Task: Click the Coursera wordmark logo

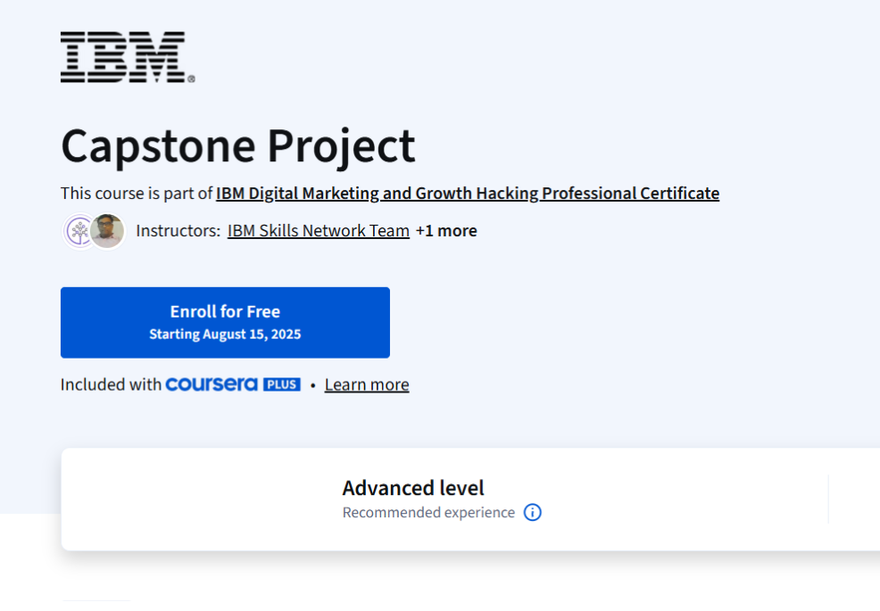Action: (212, 384)
